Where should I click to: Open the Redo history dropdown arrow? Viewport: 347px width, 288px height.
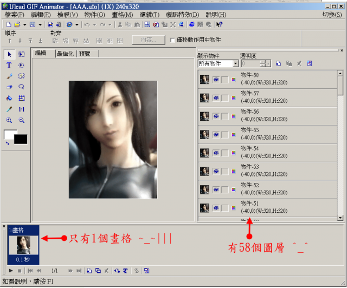[110, 24]
